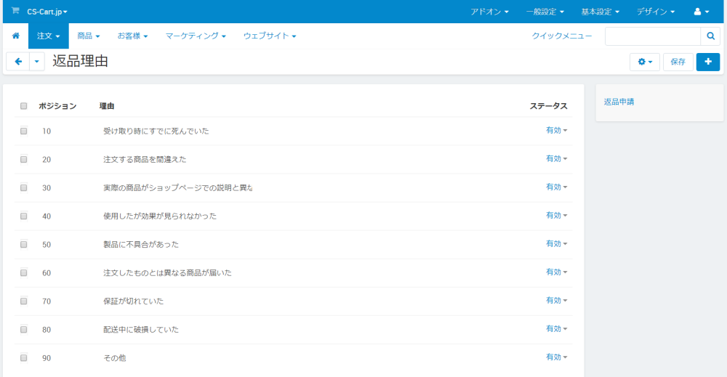Check the box for position 10 row
727x377 pixels.
click(24, 131)
